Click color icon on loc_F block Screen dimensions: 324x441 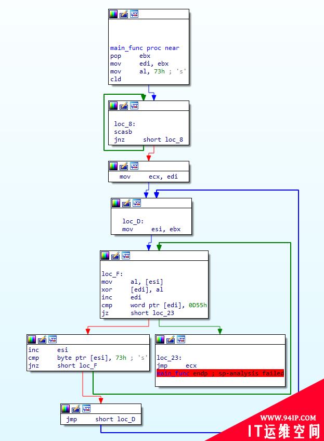click(105, 256)
